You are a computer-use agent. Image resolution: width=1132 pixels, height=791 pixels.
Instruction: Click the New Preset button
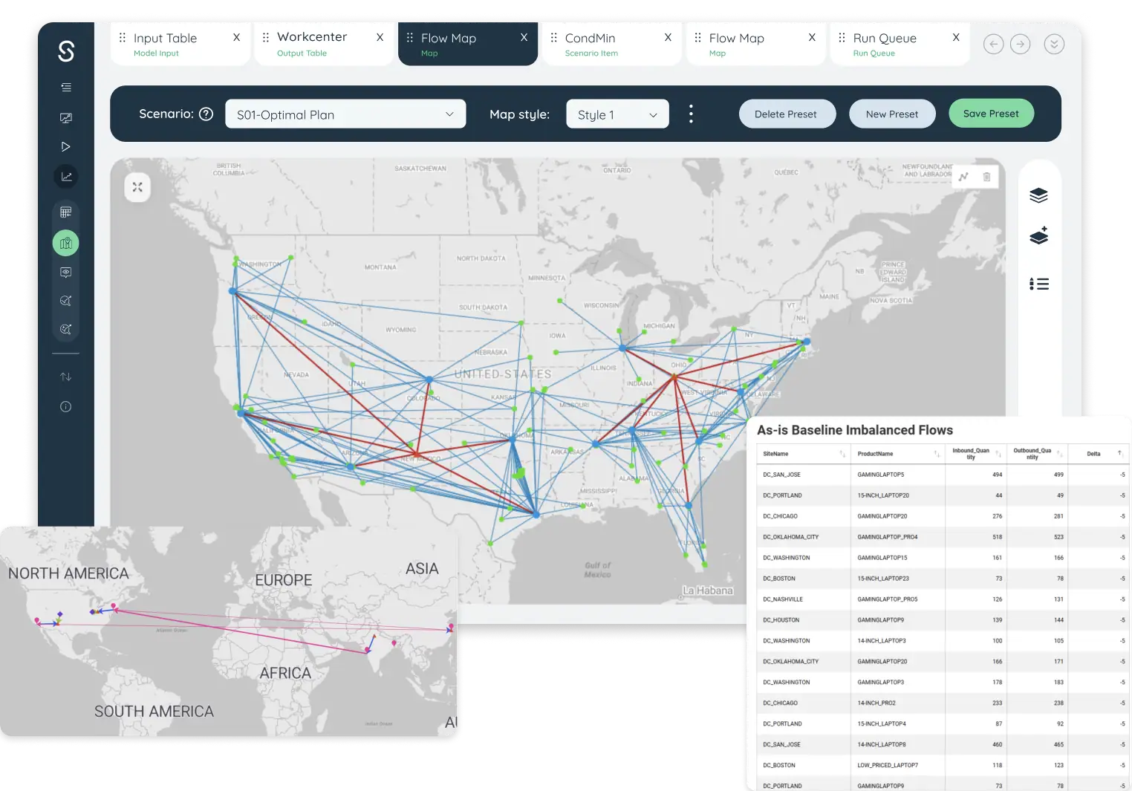(x=892, y=113)
